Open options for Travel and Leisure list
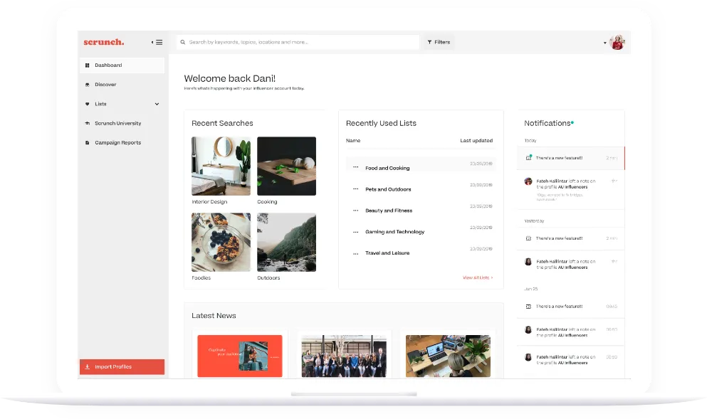The image size is (707, 419). pos(356,254)
